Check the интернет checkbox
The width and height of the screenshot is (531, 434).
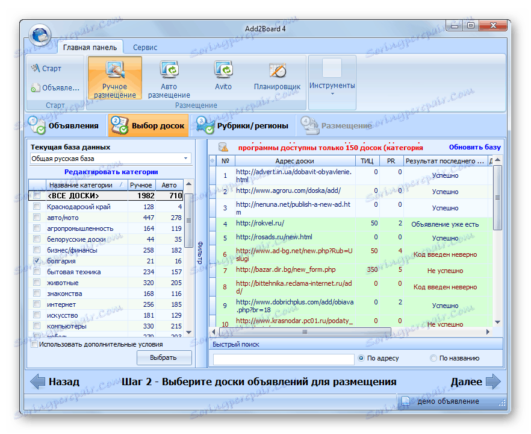(x=37, y=304)
